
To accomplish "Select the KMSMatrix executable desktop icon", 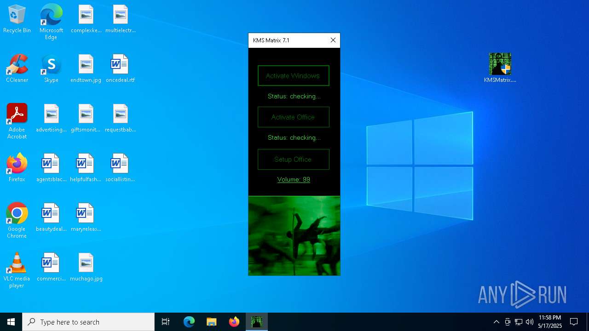I will (500, 68).
